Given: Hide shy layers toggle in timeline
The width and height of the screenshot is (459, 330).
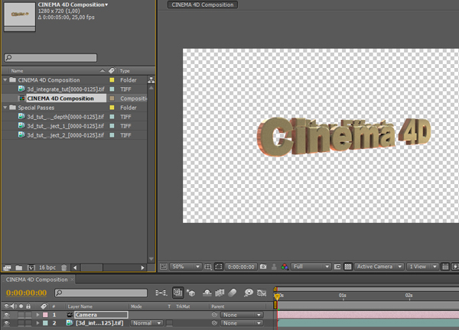Looking at the screenshot, I should (207, 293).
